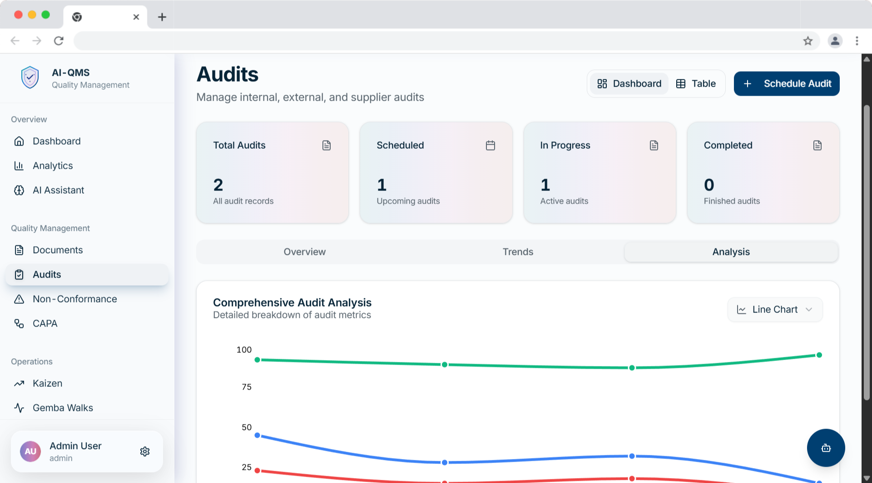Click the Total Audits document icon

[327, 145]
